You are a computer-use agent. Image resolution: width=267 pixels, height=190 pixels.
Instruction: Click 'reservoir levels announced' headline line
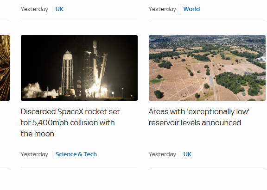[x=195, y=123]
